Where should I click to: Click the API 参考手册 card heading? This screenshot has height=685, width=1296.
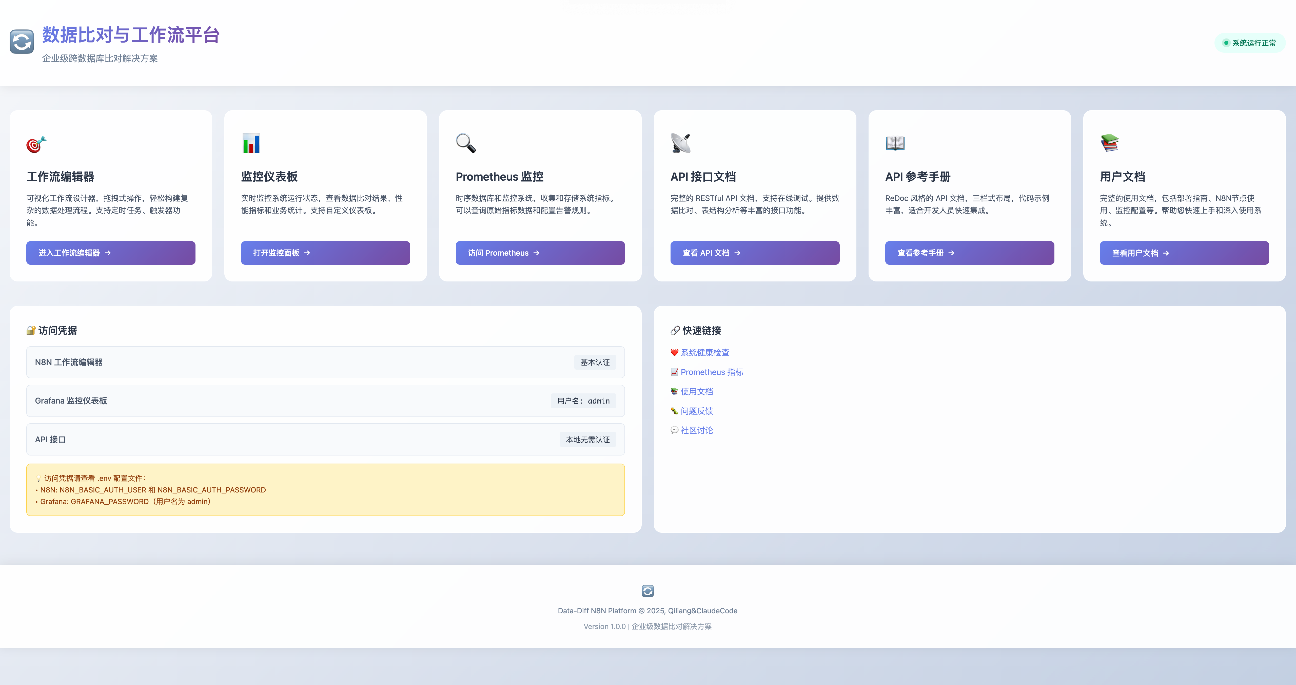click(918, 177)
